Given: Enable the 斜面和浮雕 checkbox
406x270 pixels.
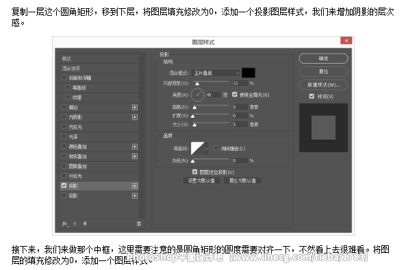Looking at the screenshot, I should [x=64, y=77].
